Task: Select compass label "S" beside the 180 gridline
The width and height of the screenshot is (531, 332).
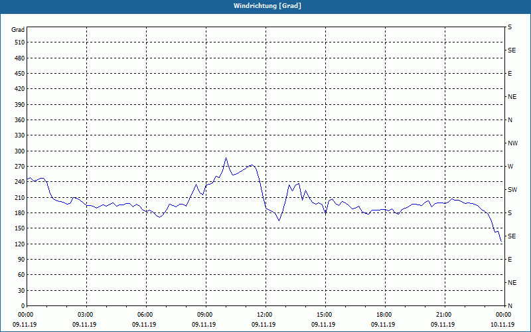Action: tap(510, 212)
